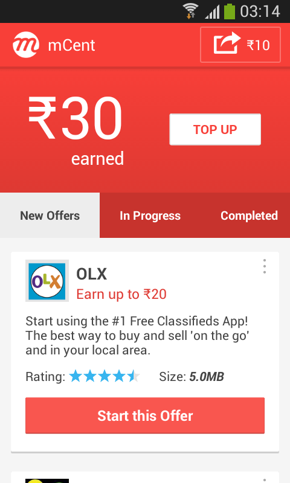This screenshot has height=483, width=290.
Task: Tap the ₹10 share reward label
Action: coord(258,45)
